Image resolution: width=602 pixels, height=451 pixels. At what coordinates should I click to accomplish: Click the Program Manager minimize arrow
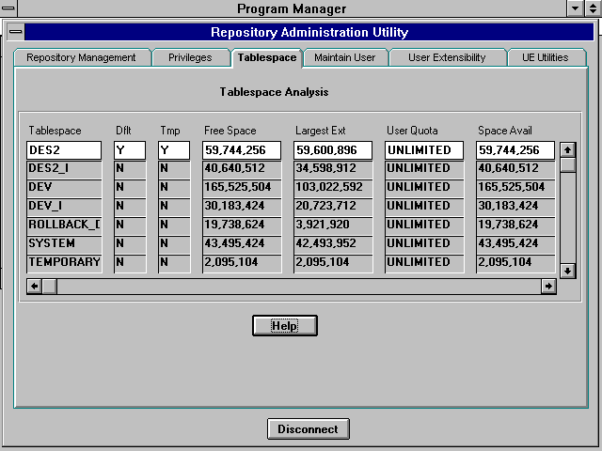point(576,8)
